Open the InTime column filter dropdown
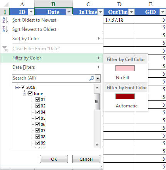Image resolution: width=166 pixels, height=170 pixels. (x=100, y=12)
